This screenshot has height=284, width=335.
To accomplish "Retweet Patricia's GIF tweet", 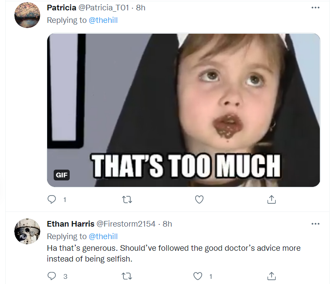I will (127, 199).
